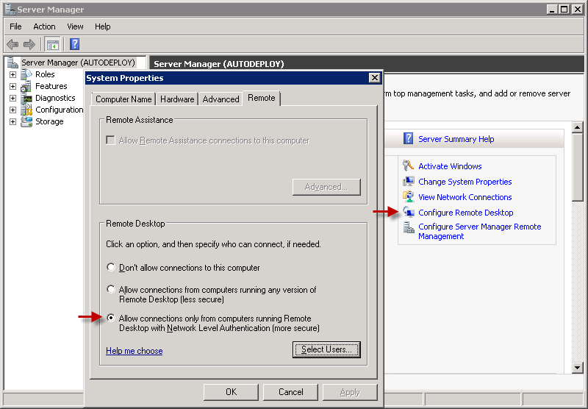This screenshot has width=588, height=409.
Task: Switch to the Computer Name tab
Action: (x=123, y=99)
